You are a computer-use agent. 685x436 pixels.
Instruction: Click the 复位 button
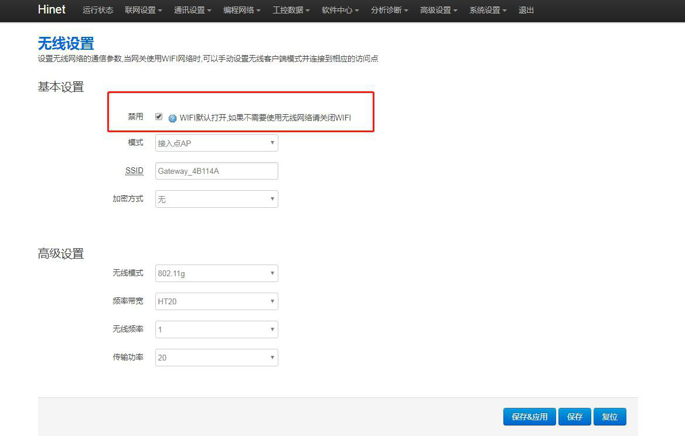pyautogui.click(x=610, y=416)
